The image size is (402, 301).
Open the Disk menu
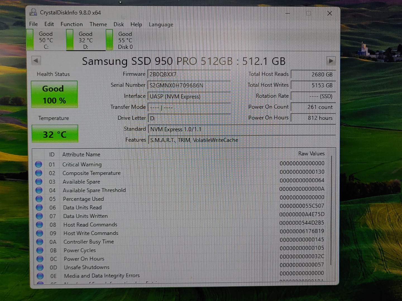[119, 24]
